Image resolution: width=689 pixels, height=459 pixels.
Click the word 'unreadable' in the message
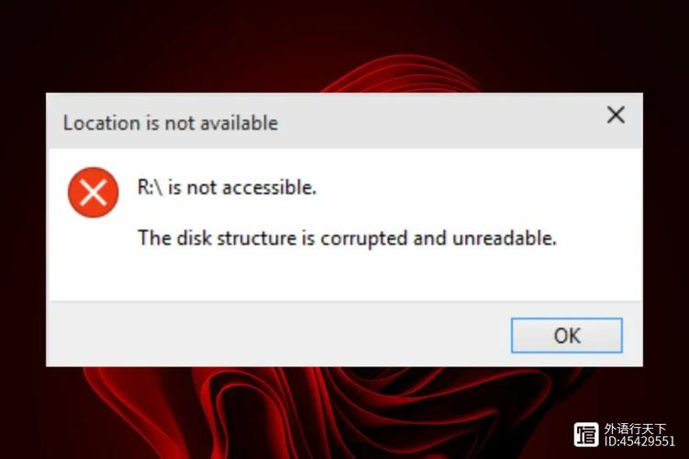(502, 239)
